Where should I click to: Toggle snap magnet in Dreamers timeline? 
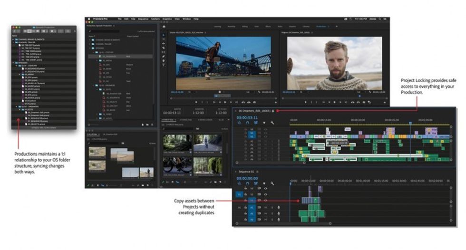click(248, 123)
